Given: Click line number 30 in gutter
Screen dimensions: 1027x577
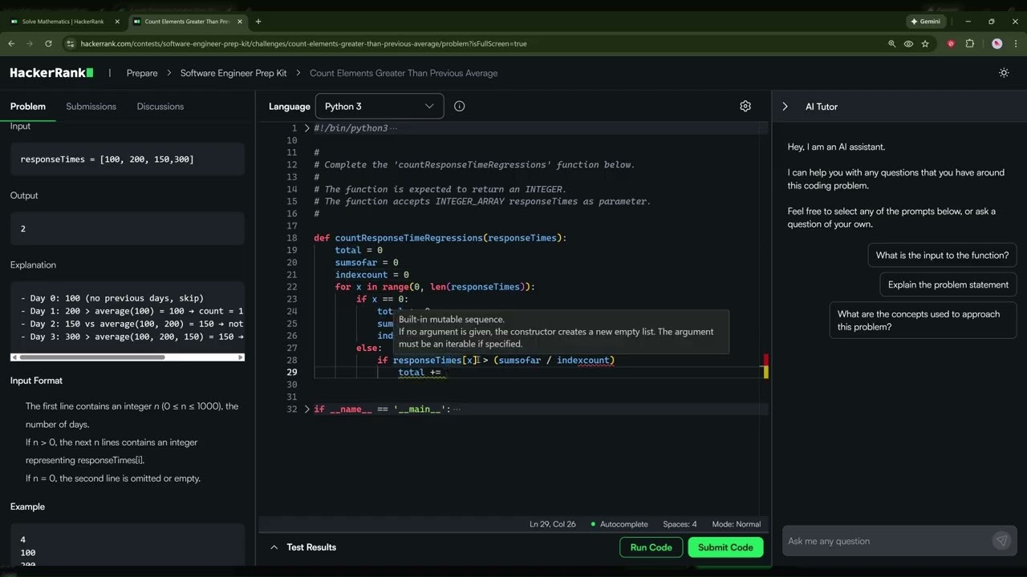Looking at the screenshot, I should tap(291, 385).
